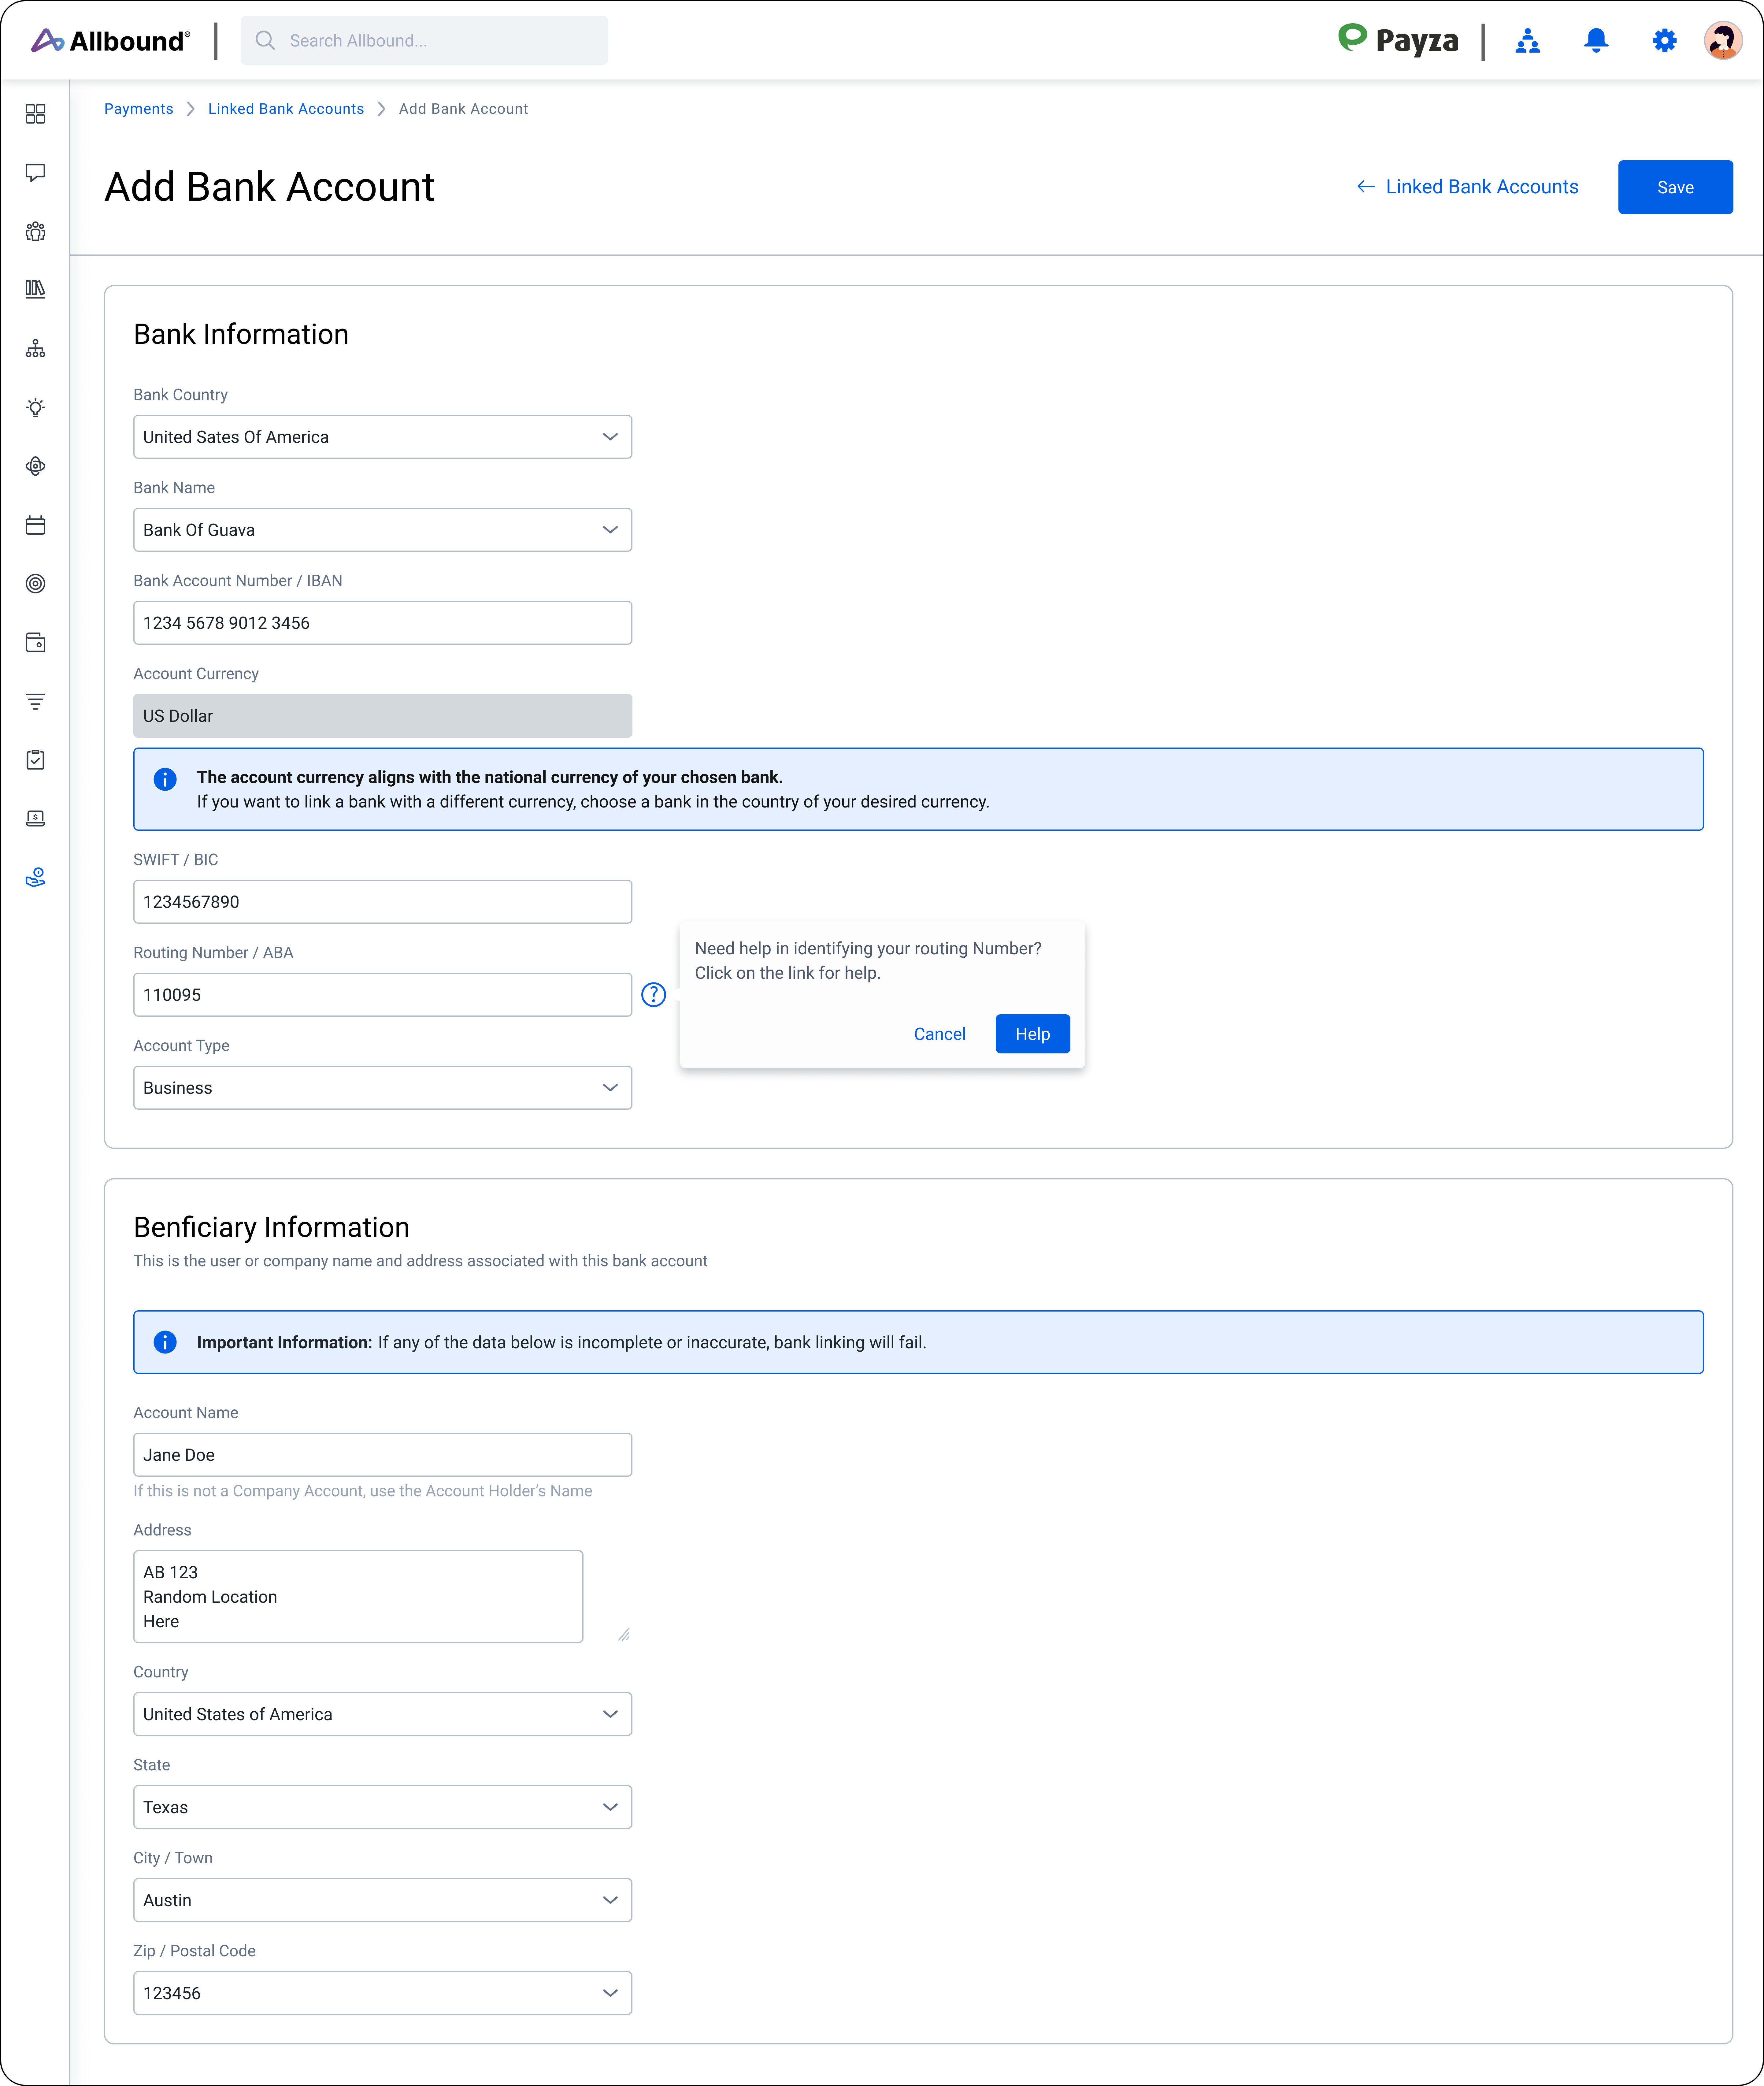Click the magnifier icon in search bar

(265, 40)
